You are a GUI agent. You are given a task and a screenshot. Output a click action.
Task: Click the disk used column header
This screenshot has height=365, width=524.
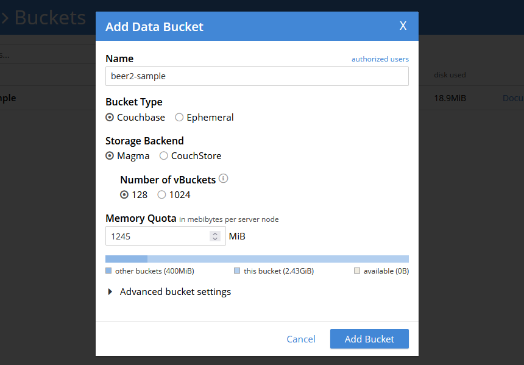click(x=450, y=75)
